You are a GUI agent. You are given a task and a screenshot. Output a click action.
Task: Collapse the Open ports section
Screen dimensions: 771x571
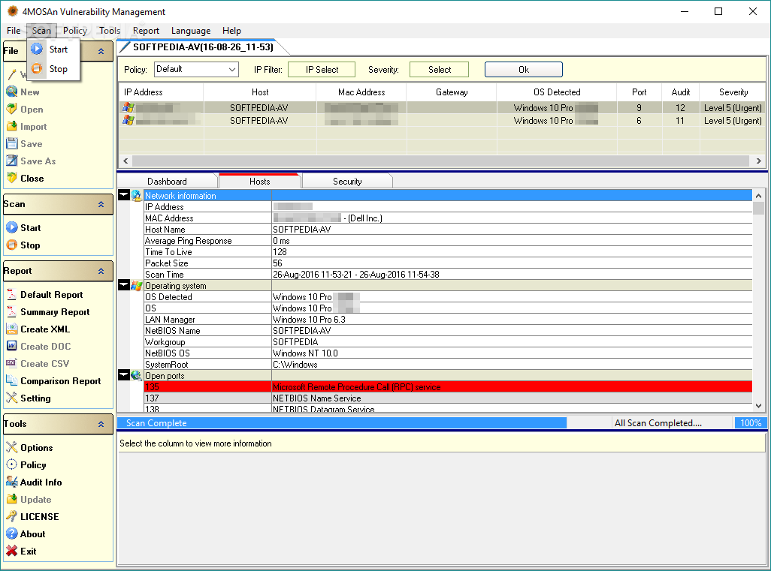coord(124,375)
